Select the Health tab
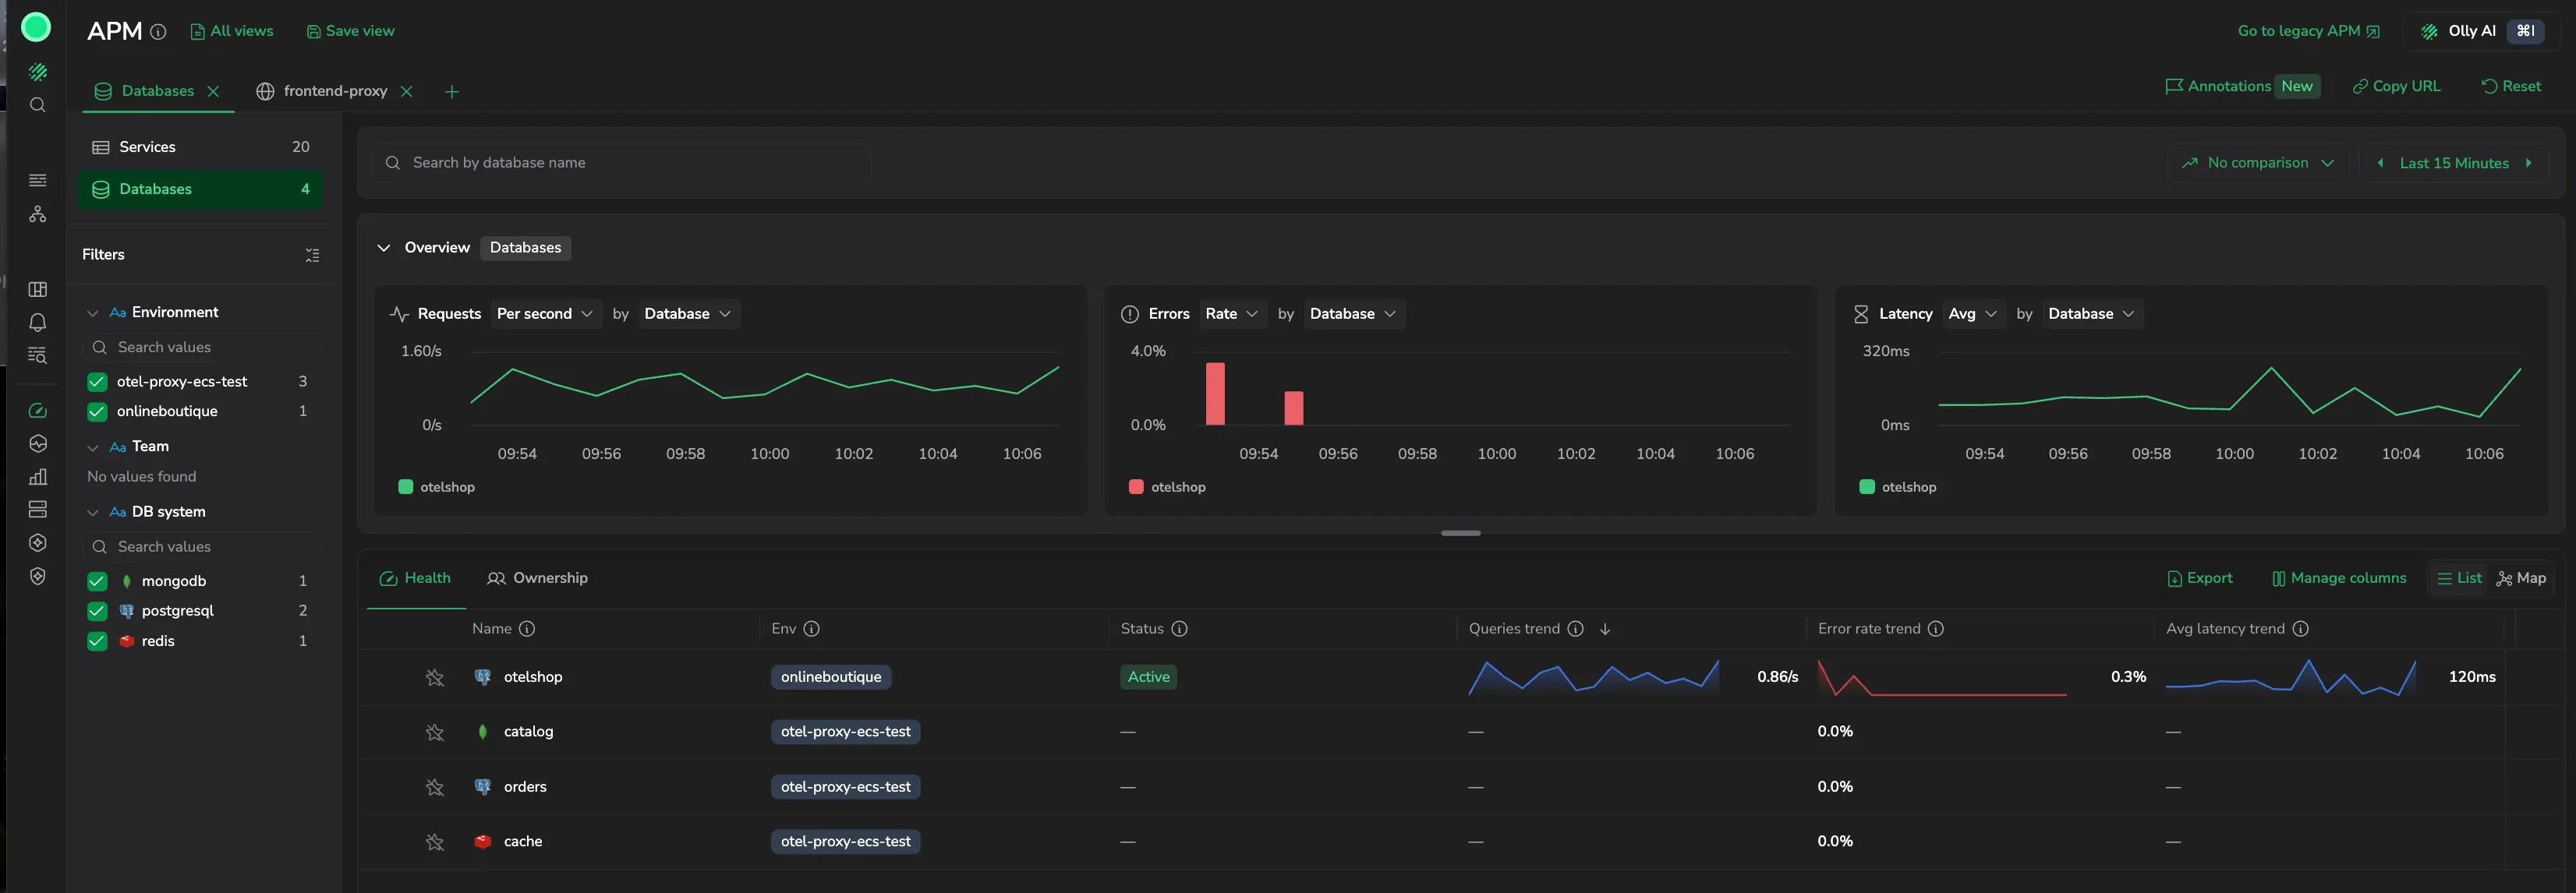 coord(415,579)
